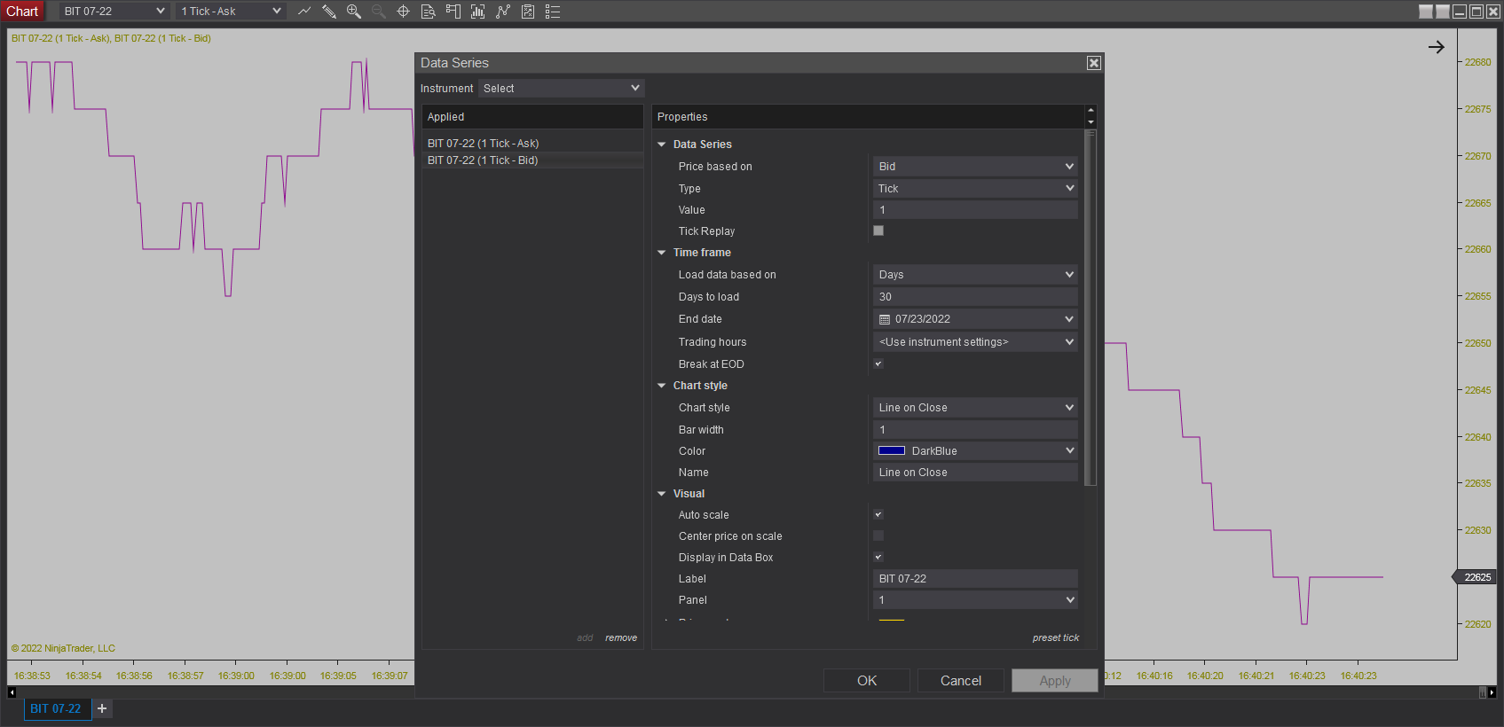Click the Name field showing Line on Close

(x=975, y=473)
